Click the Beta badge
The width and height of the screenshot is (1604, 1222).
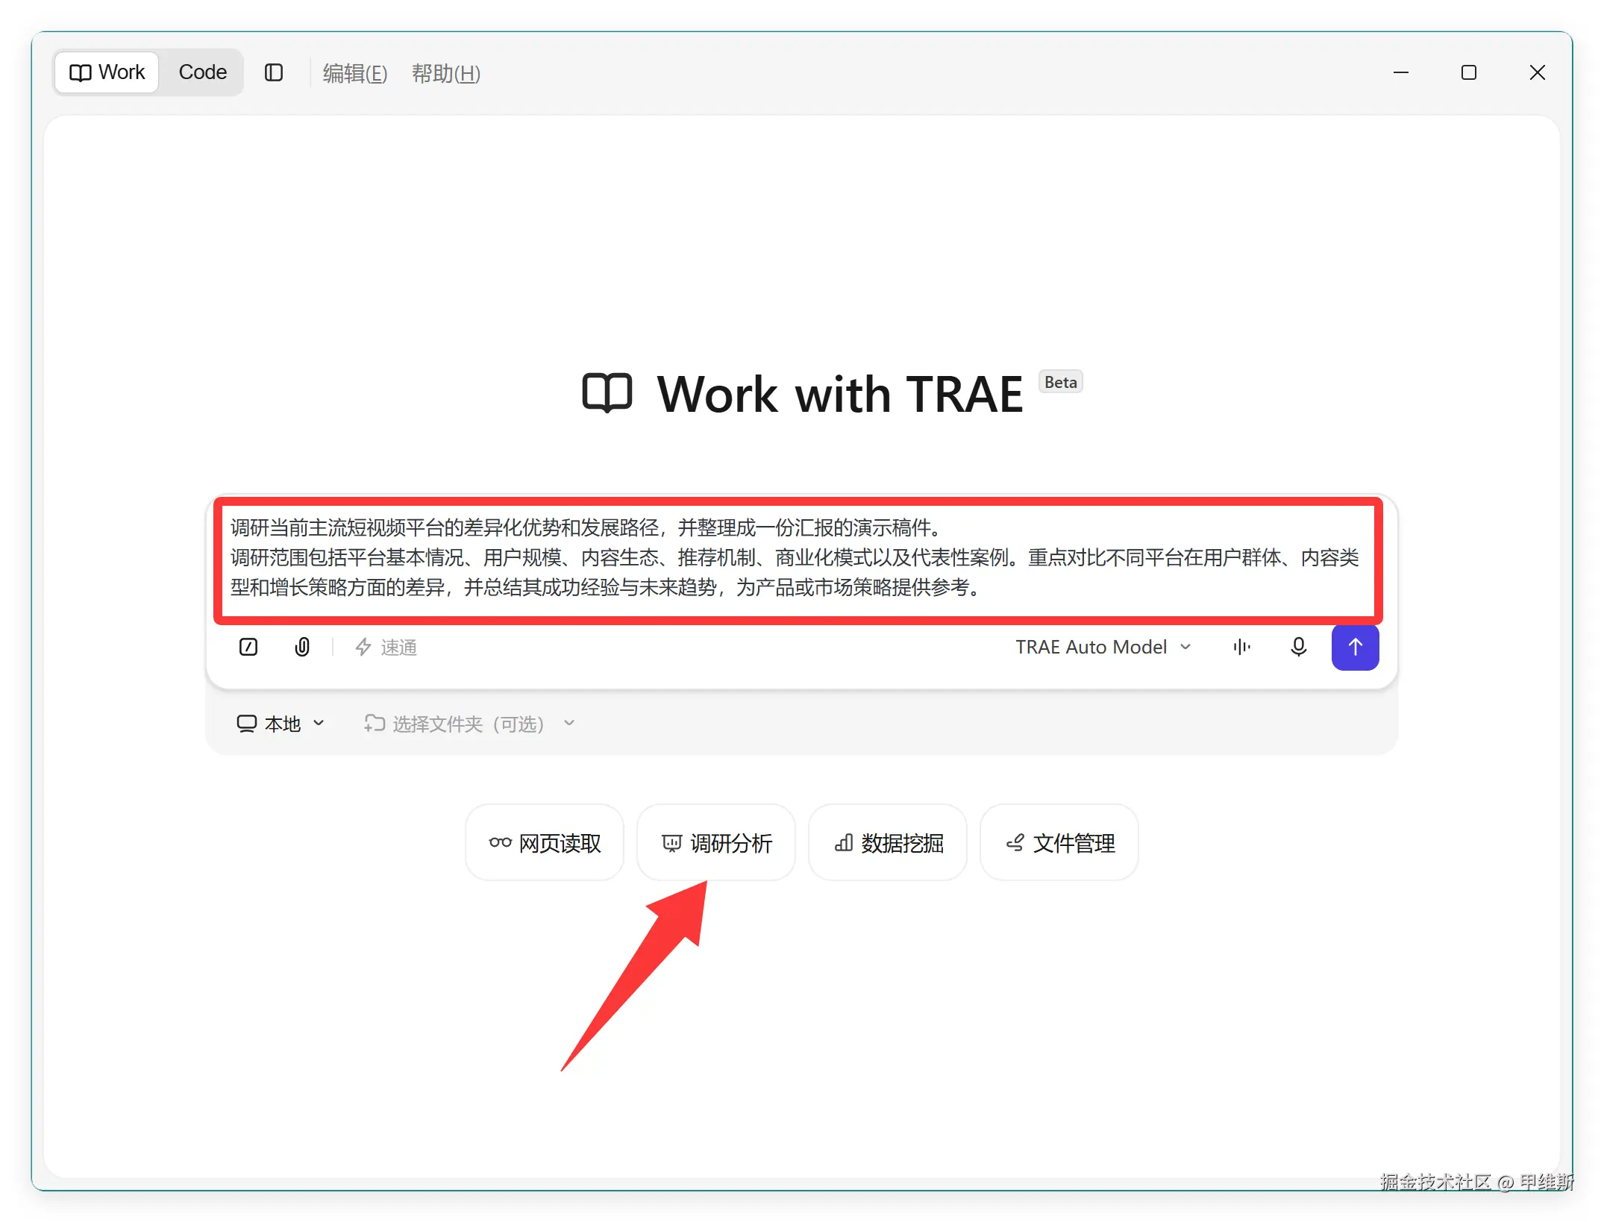click(1061, 382)
